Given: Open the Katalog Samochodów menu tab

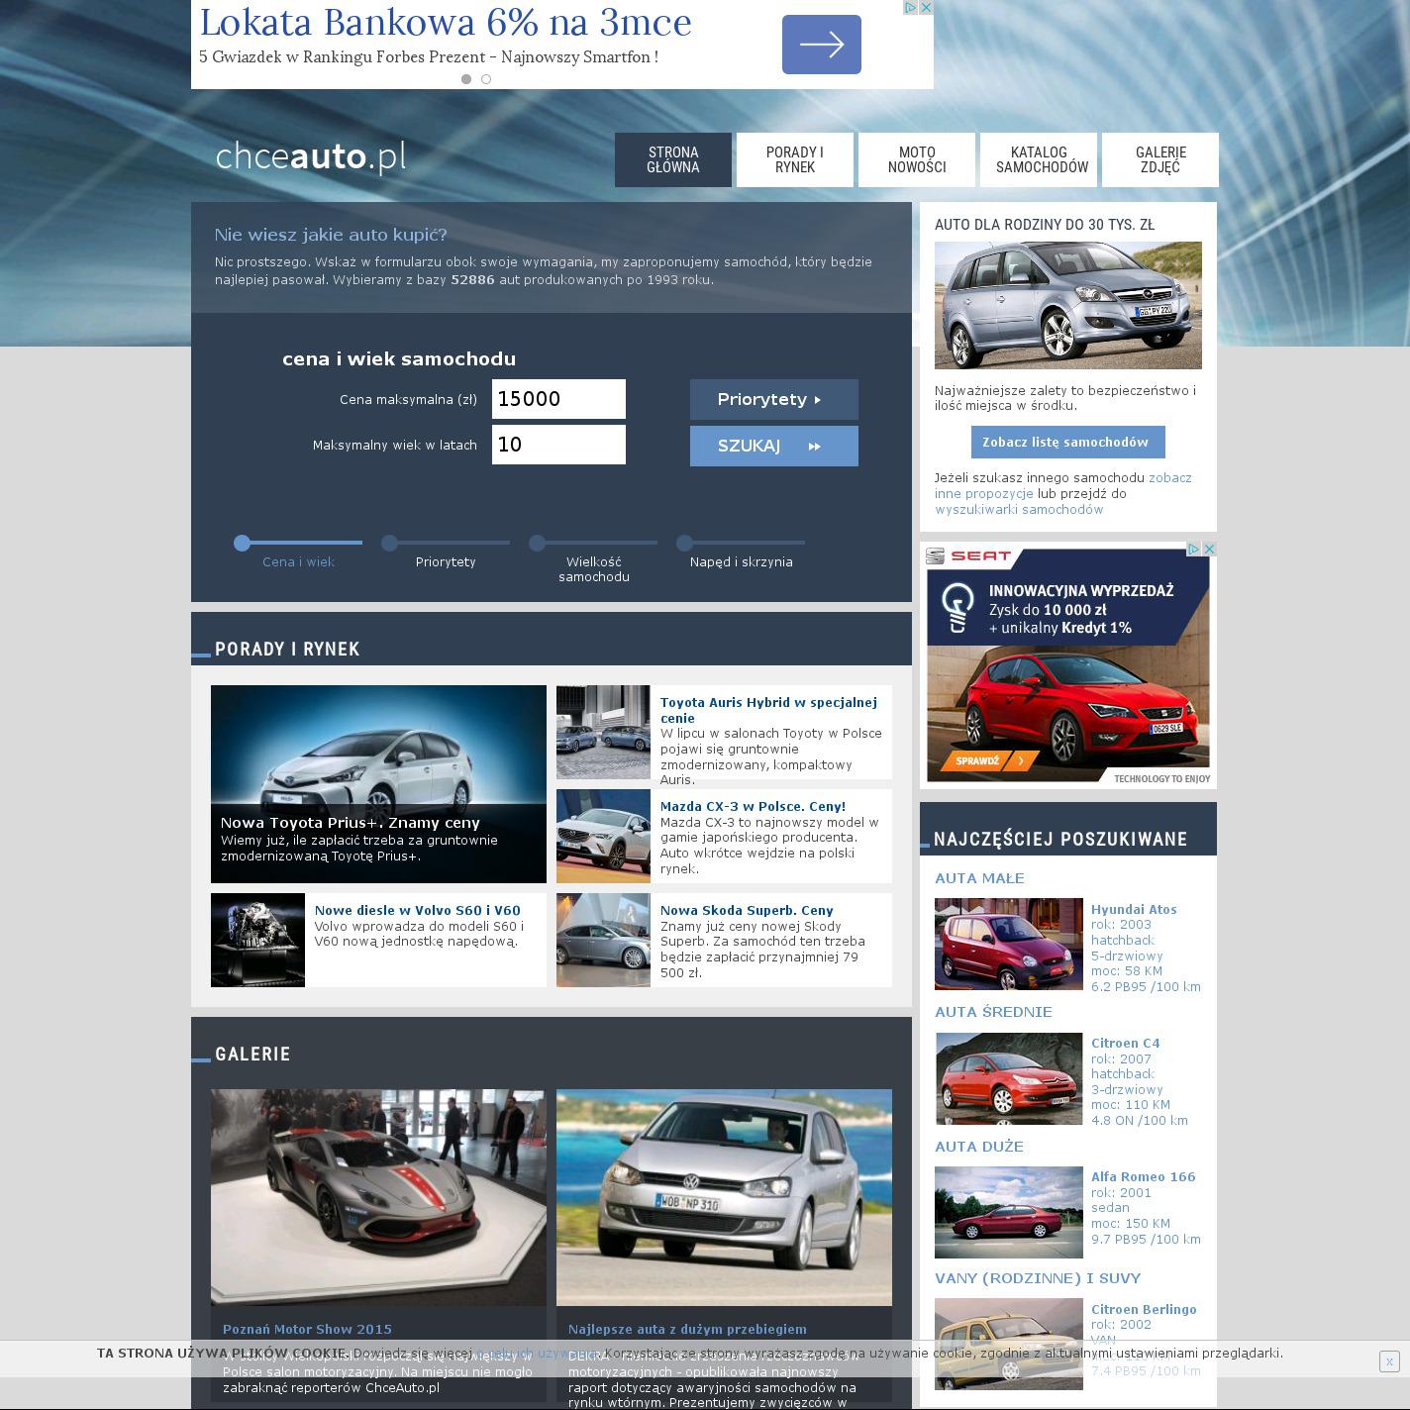Looking at the screenshot, I should [1039, 159].
